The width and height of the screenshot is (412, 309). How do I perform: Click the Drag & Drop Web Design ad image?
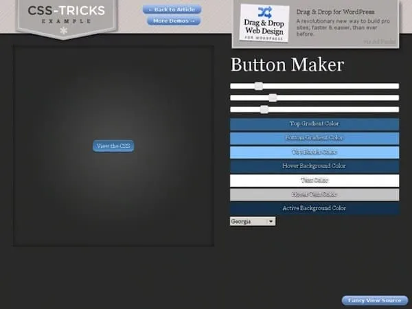[264, 23]
